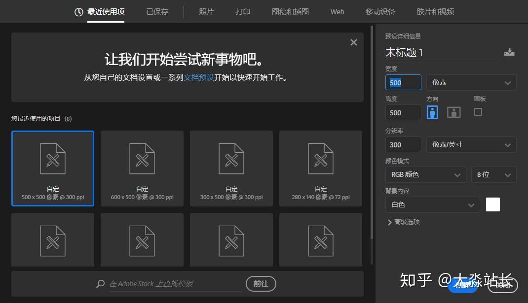Switch to the 已保存 tab
528x303 pixels.
pos(157,12)
